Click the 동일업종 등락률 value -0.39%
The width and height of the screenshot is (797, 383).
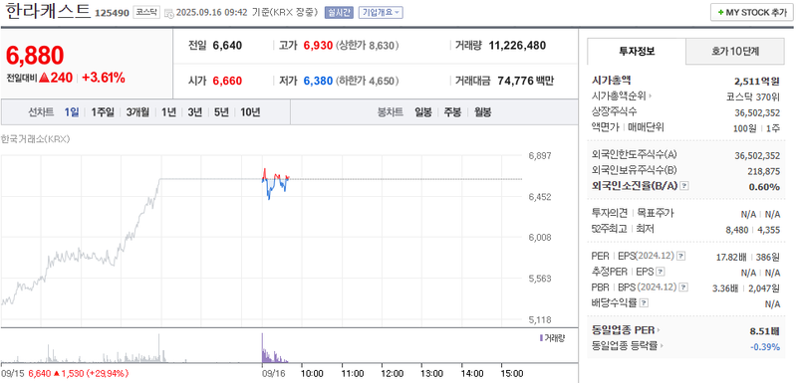[765, 346]
